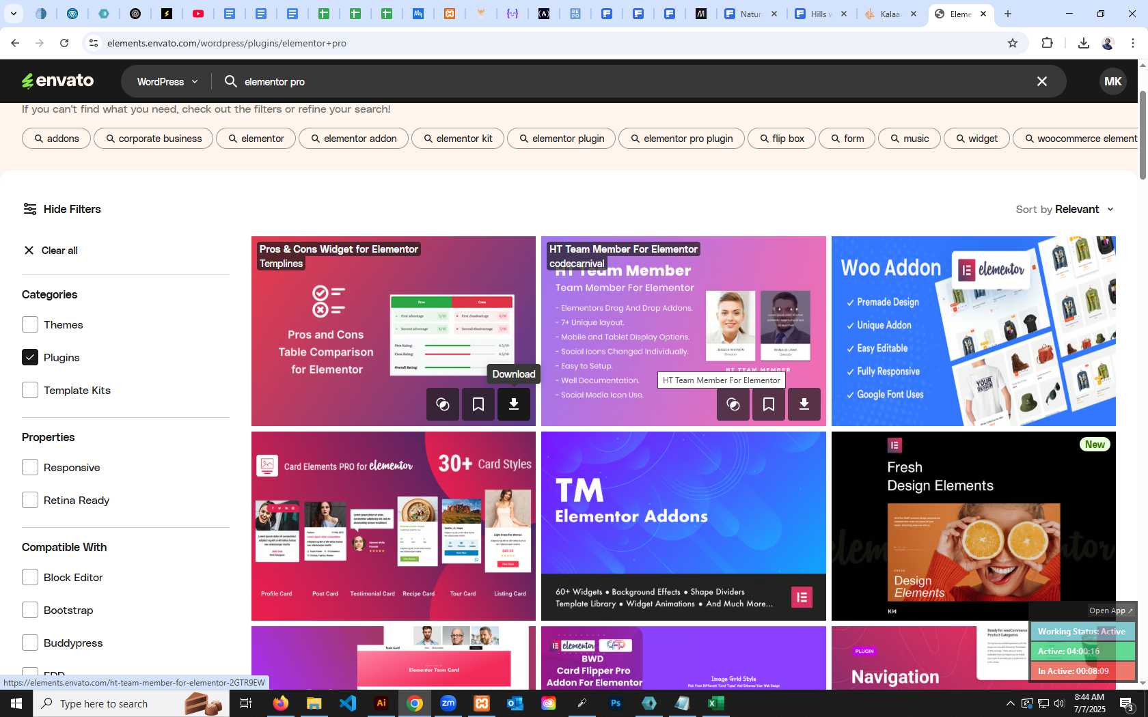Open the Fresh Design Elements thumbnail
Image resolution: width=1148 pixels, height=717 pixels.
point(973,526)
